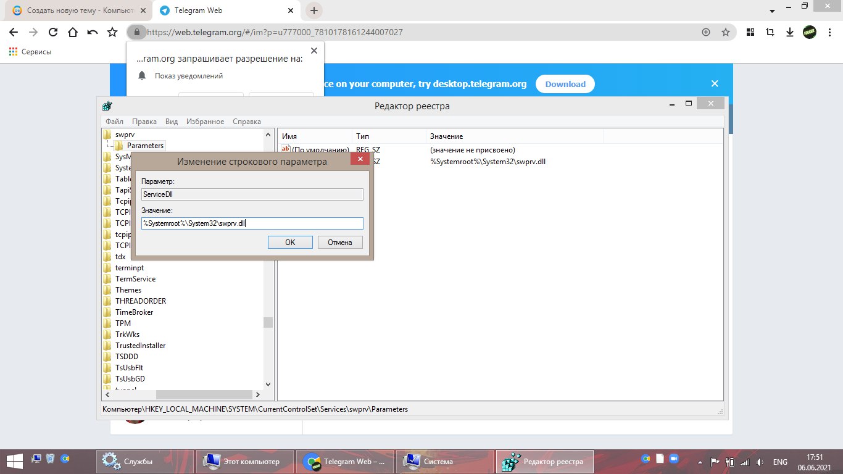Click the Значение text field in dialog

[x=252, y=223]
